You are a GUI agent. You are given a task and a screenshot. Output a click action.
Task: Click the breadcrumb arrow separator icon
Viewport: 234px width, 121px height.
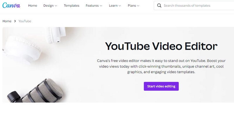15,21
